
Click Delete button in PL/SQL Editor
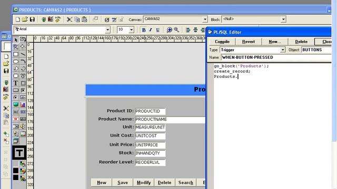coord(301,41)
